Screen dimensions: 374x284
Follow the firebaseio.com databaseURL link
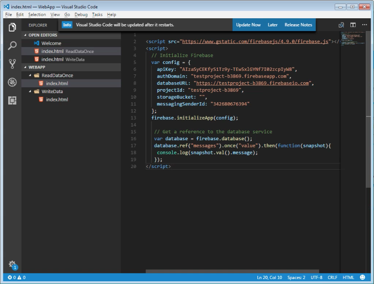pos(252,83)
